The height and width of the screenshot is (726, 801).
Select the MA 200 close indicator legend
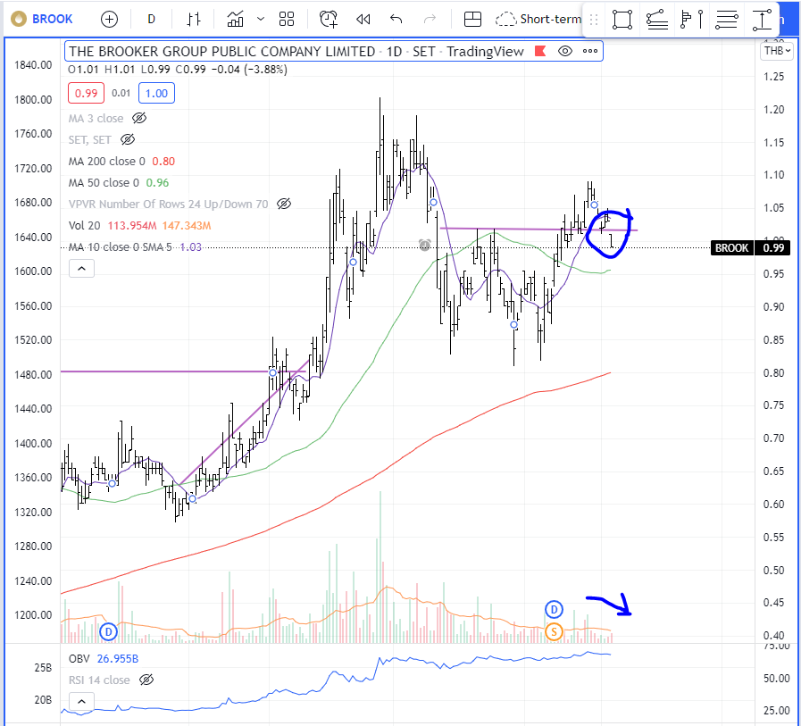[121, 162]
